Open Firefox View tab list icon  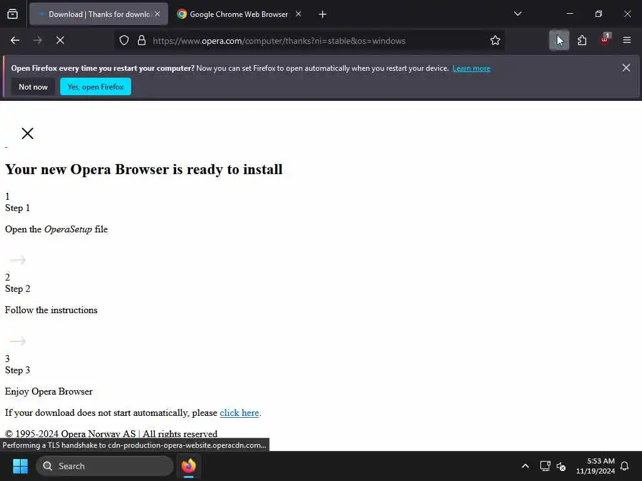13,14
